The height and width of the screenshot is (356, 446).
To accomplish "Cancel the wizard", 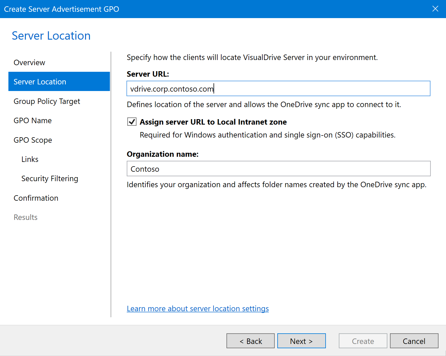I will (x=414, y=341).
